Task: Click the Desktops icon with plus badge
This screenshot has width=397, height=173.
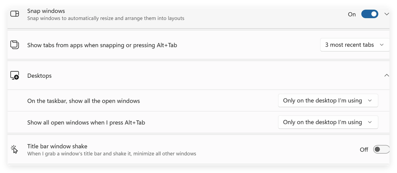Action: 15,76
